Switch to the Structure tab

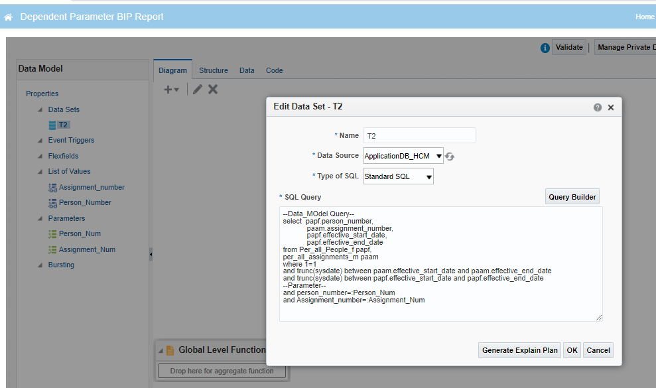coord(213,70)
